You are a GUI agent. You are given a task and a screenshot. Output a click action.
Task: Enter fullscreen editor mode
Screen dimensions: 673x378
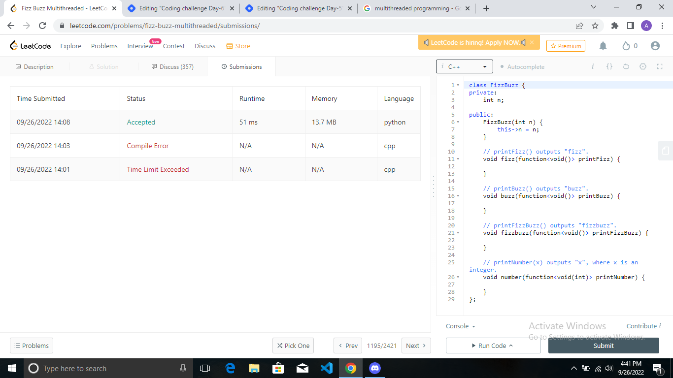coord(660,66)
